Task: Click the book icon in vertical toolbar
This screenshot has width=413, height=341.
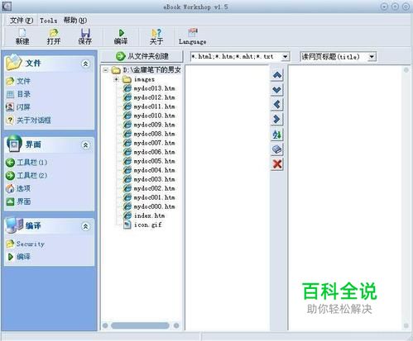Action: (x=277, y=149)
